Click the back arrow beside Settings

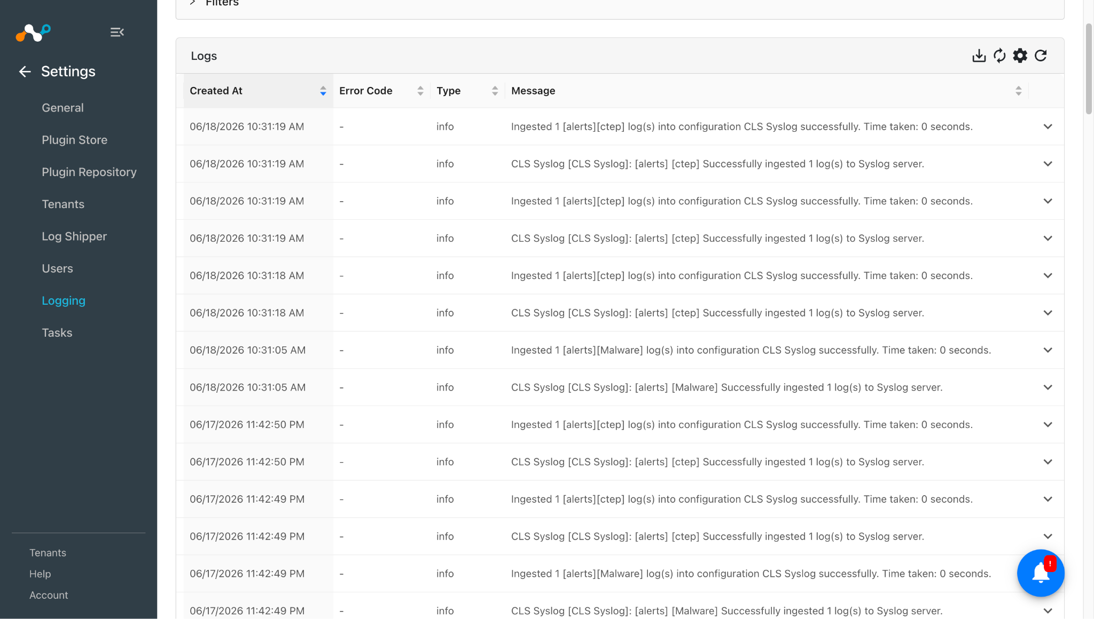pyautogui.click(x=25, y=72)
